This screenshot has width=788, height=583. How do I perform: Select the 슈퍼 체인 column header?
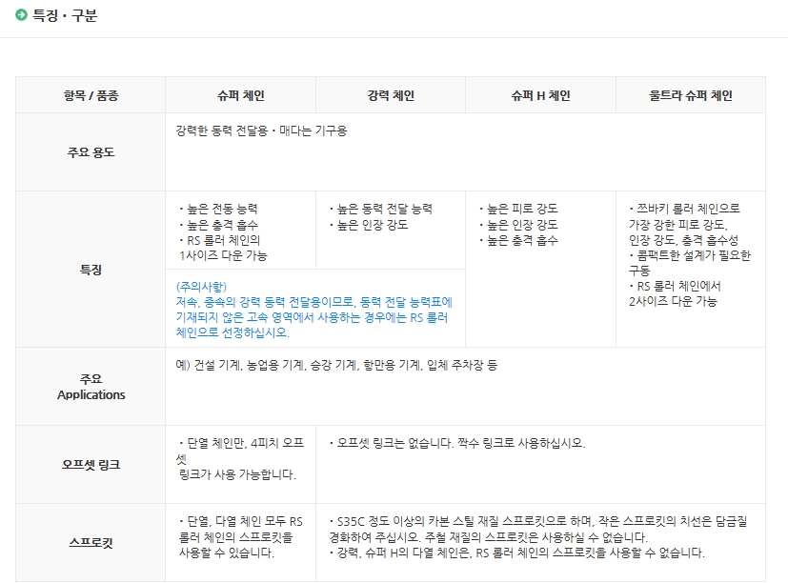[x=240, y=95]
